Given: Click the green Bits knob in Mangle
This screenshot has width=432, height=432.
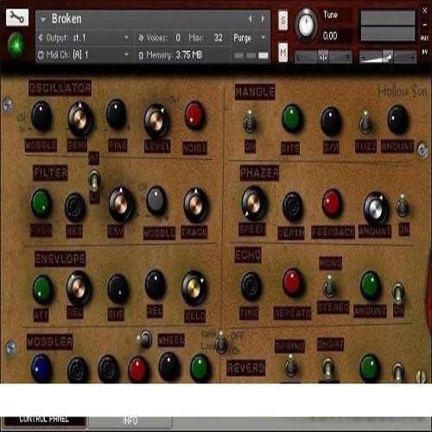Looking at the screenshot, I should [291, 118].
